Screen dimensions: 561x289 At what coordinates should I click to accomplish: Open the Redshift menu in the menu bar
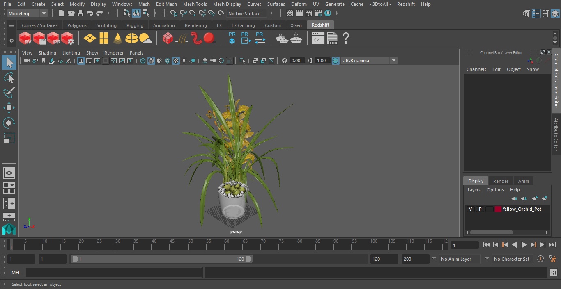pyautogui.click(x=406, y=4)
